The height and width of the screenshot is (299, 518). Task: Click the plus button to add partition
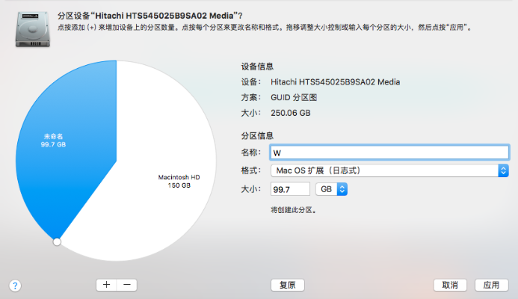pos(106,285)
